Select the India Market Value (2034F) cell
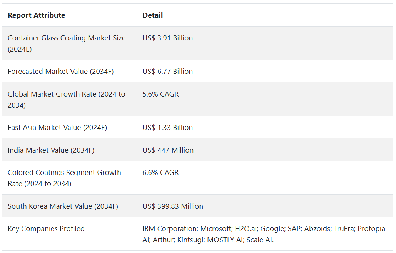The image size is (396, 253). (51, 150)
